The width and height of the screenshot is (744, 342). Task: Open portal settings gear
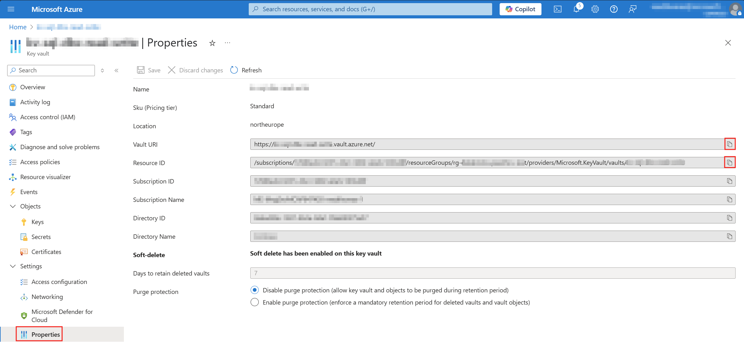coord(595,9)
